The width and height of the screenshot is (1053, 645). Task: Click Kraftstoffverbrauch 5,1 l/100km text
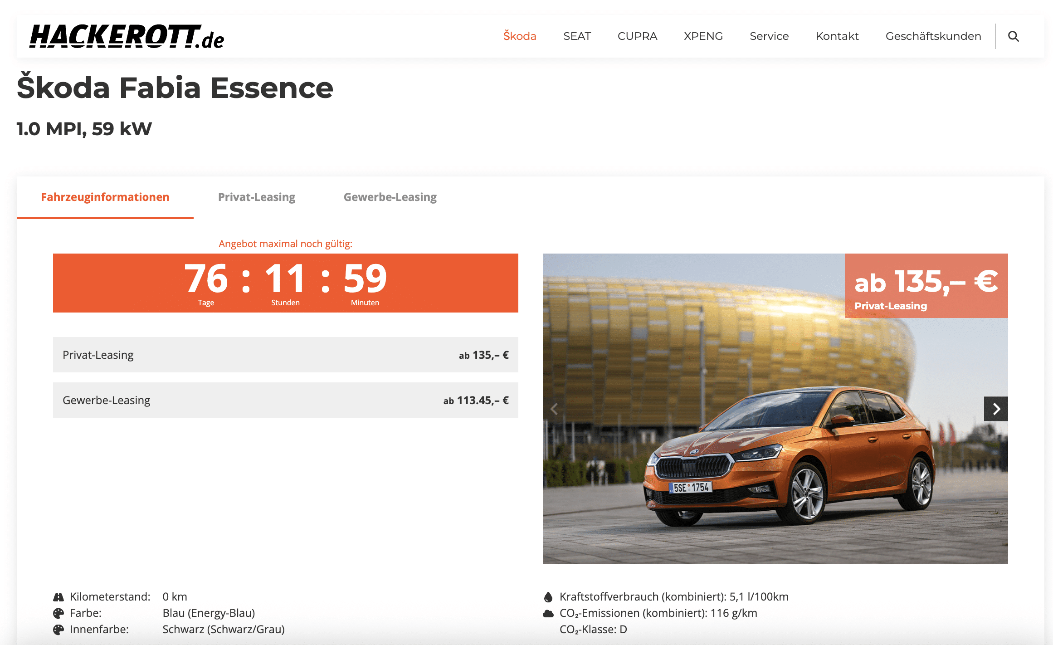(x=674, y=597)
